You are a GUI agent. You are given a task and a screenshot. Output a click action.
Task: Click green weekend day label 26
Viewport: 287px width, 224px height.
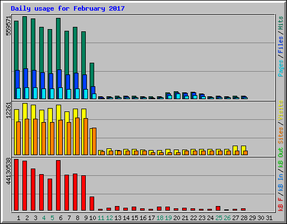(x=227, y=218)
